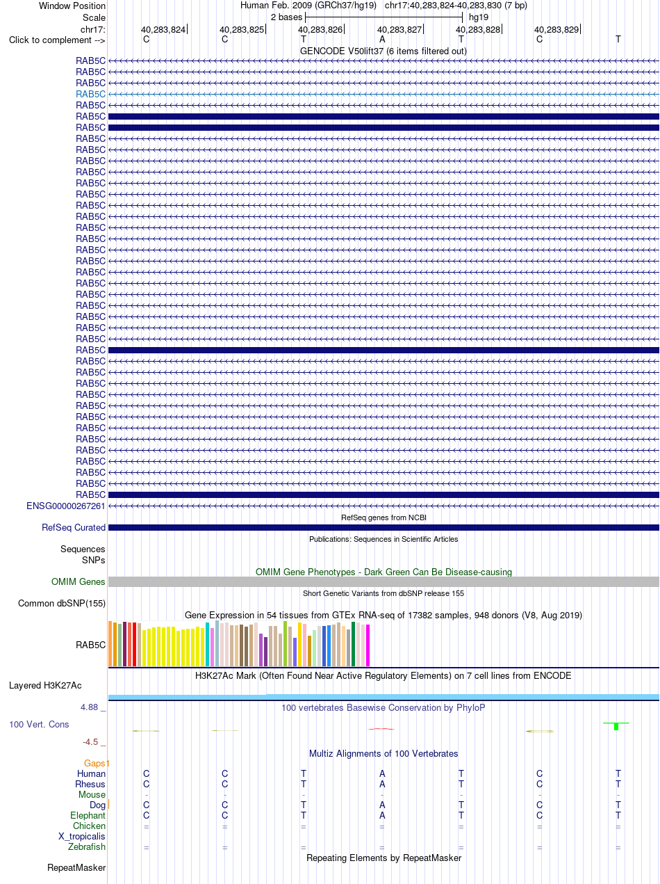Click the chr17: chromosome label
This screenshot has height=884, width=660.
click(93, 30)
